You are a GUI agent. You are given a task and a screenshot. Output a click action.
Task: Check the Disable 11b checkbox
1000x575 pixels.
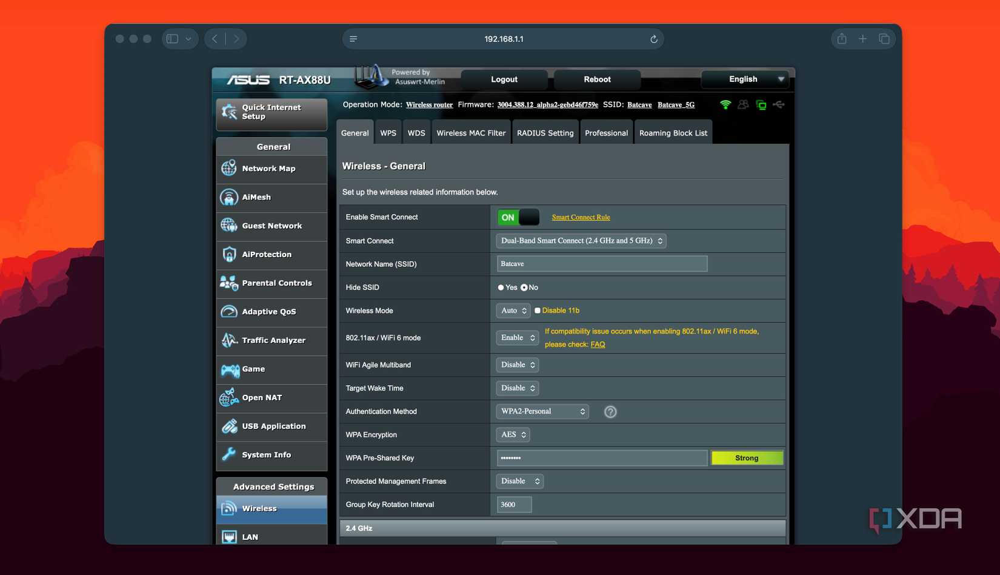click(537, 311)
